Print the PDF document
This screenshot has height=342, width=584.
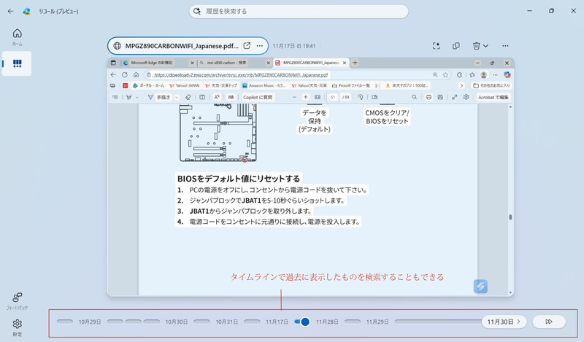429,97
